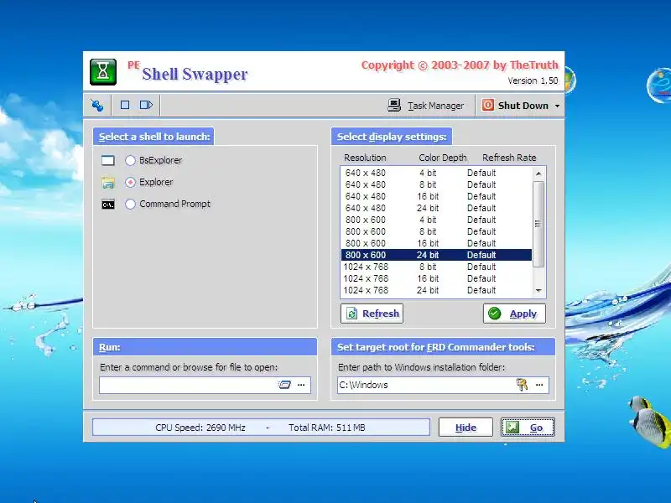The height and width of the screenshot is (503, 671).
Task: Select highlighted 800 x 600 24 bit row
Action: (x=436, y=255)
